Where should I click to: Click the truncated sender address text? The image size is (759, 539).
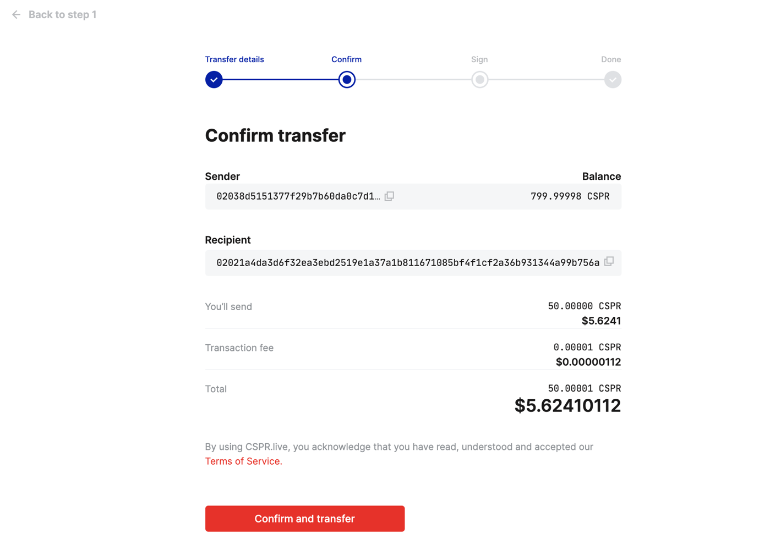tap(298, 196)
